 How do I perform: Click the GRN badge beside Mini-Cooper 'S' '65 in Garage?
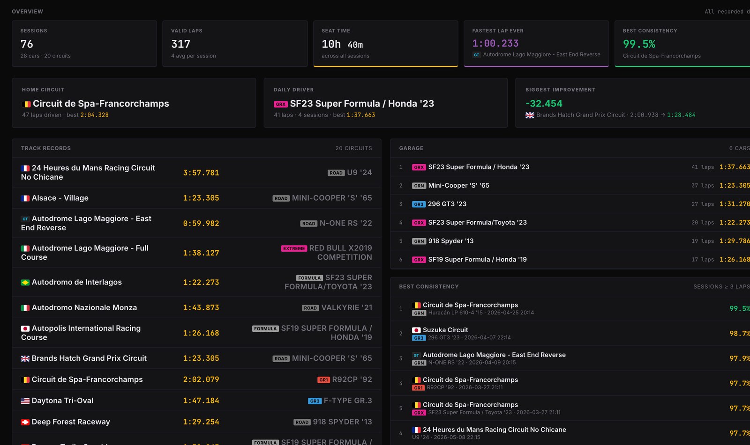(x=419, y=186)
